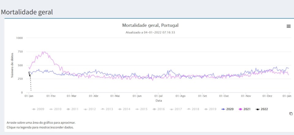The image size is (294, 135).
Task: Open the chart hamburger context menu
Action: [288, 26]
